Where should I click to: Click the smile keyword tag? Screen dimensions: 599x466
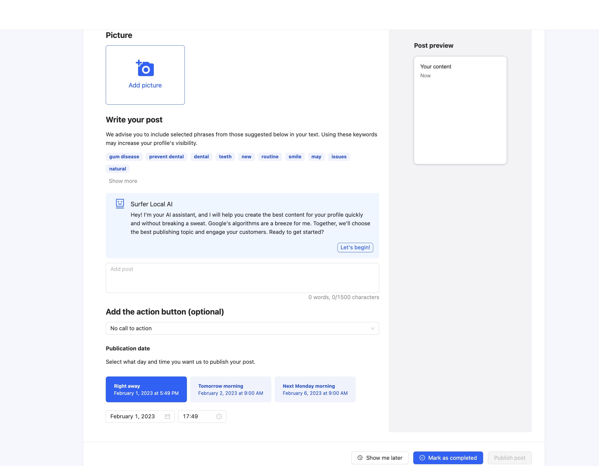(294, 157)
